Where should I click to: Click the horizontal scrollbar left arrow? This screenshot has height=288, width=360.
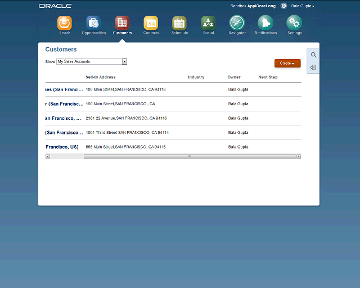48,156
